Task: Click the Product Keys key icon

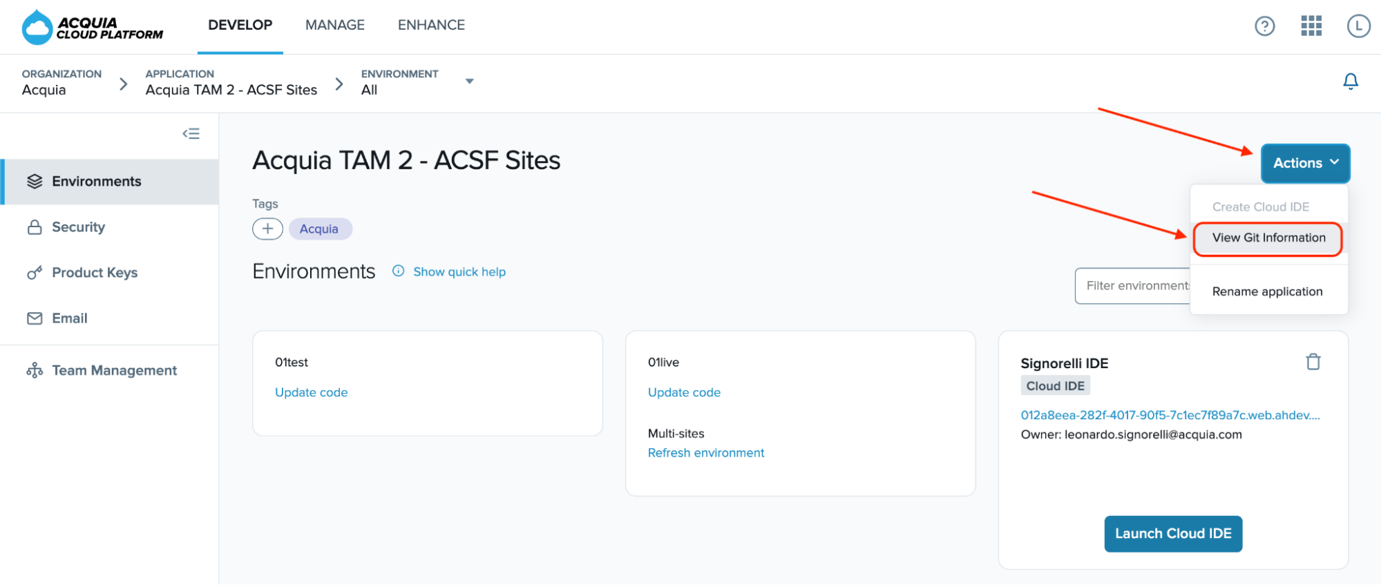Action: pos(35,273)
